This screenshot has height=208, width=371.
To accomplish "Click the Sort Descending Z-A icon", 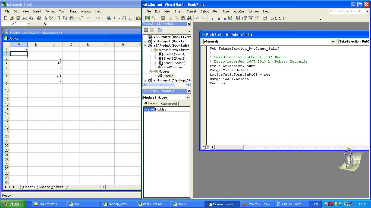I will coord(130,18).
